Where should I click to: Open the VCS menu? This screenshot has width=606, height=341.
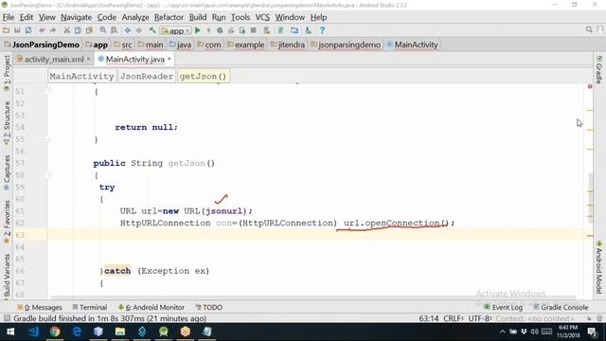[x=262, y=17]
